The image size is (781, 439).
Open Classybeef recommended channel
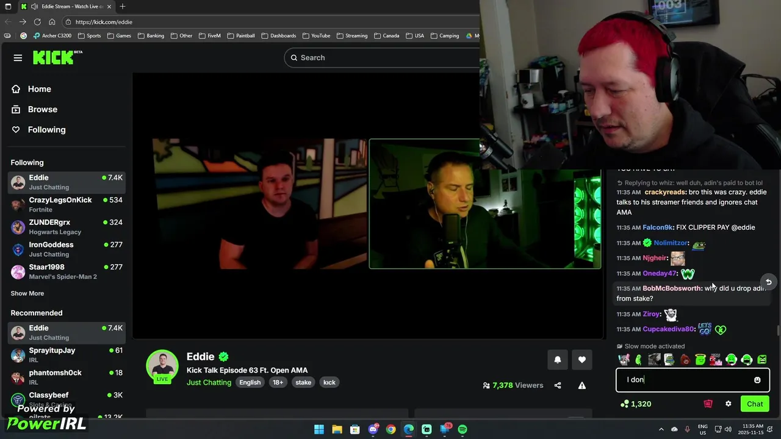[x=67, y=399]
